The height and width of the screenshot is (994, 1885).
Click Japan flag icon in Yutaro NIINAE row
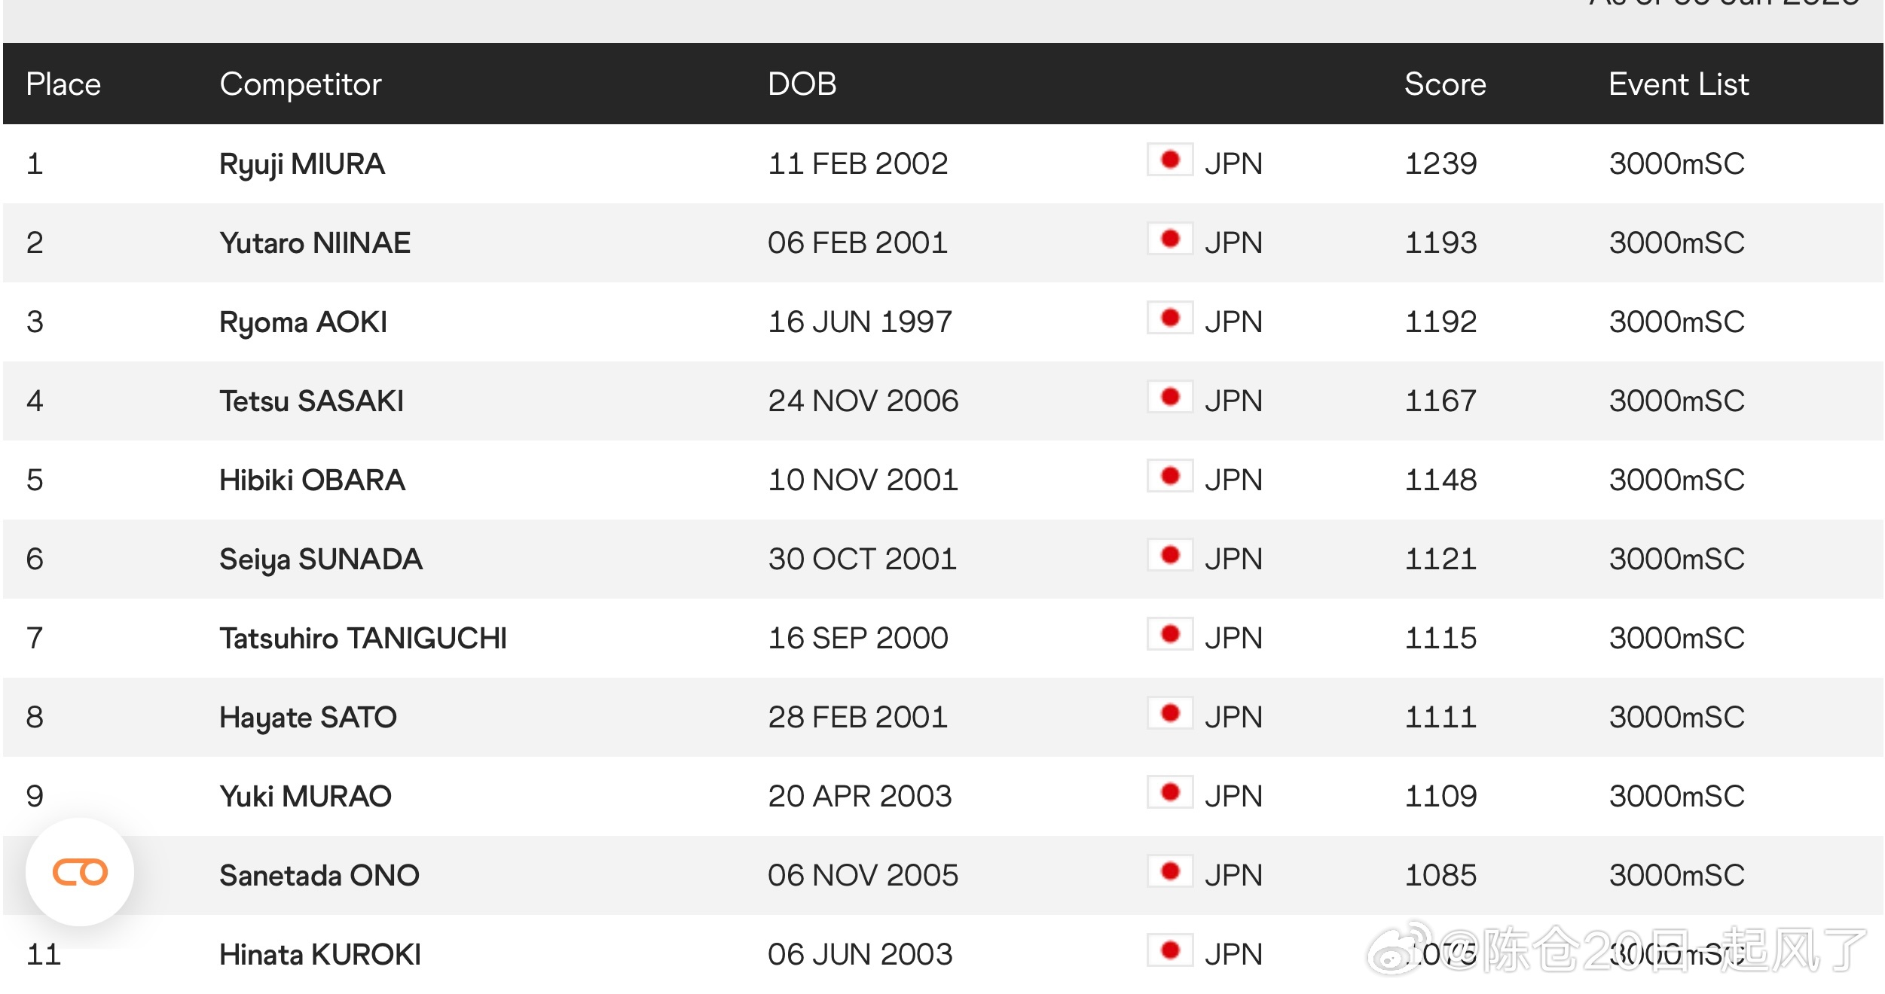pos(1170,239)
